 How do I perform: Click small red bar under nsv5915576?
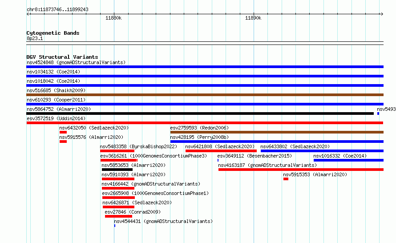[x=63, y=142]
